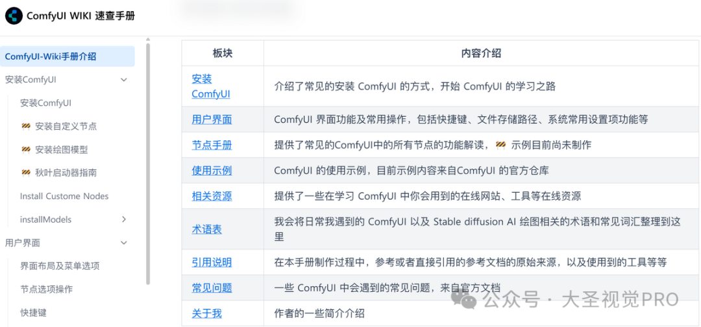
Task: Open 用户界面 section in sidebar
Action: click(x=22, y=243)
